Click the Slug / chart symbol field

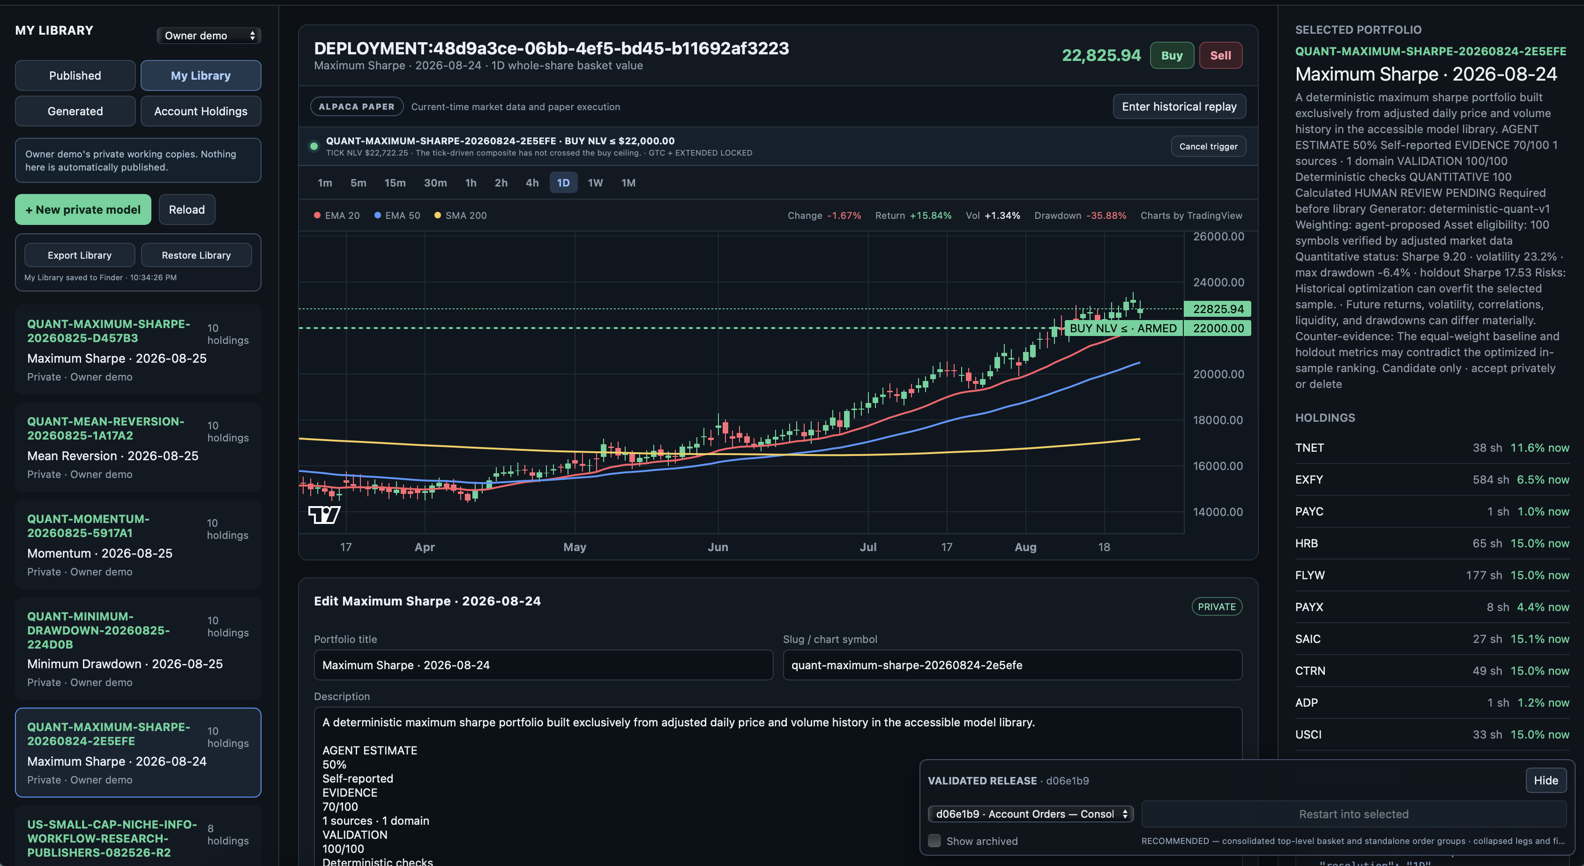pos(1012,665)
